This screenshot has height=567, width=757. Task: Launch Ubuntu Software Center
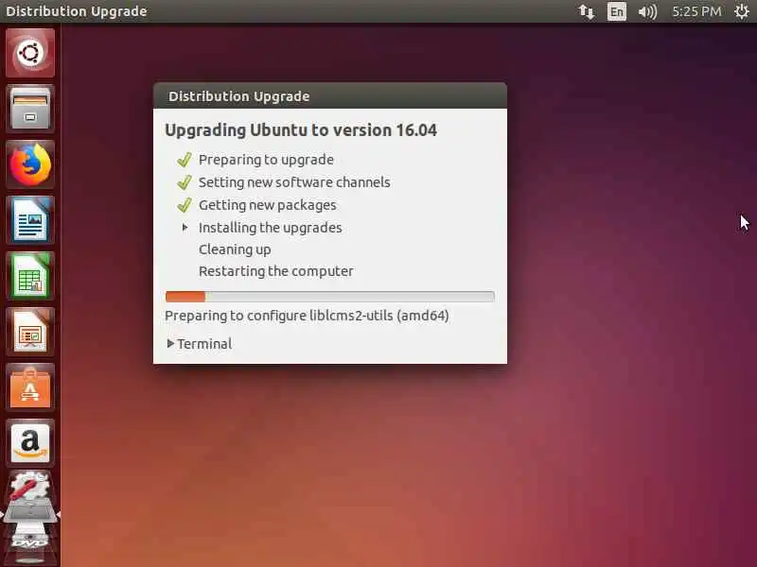tap(30, 388)
